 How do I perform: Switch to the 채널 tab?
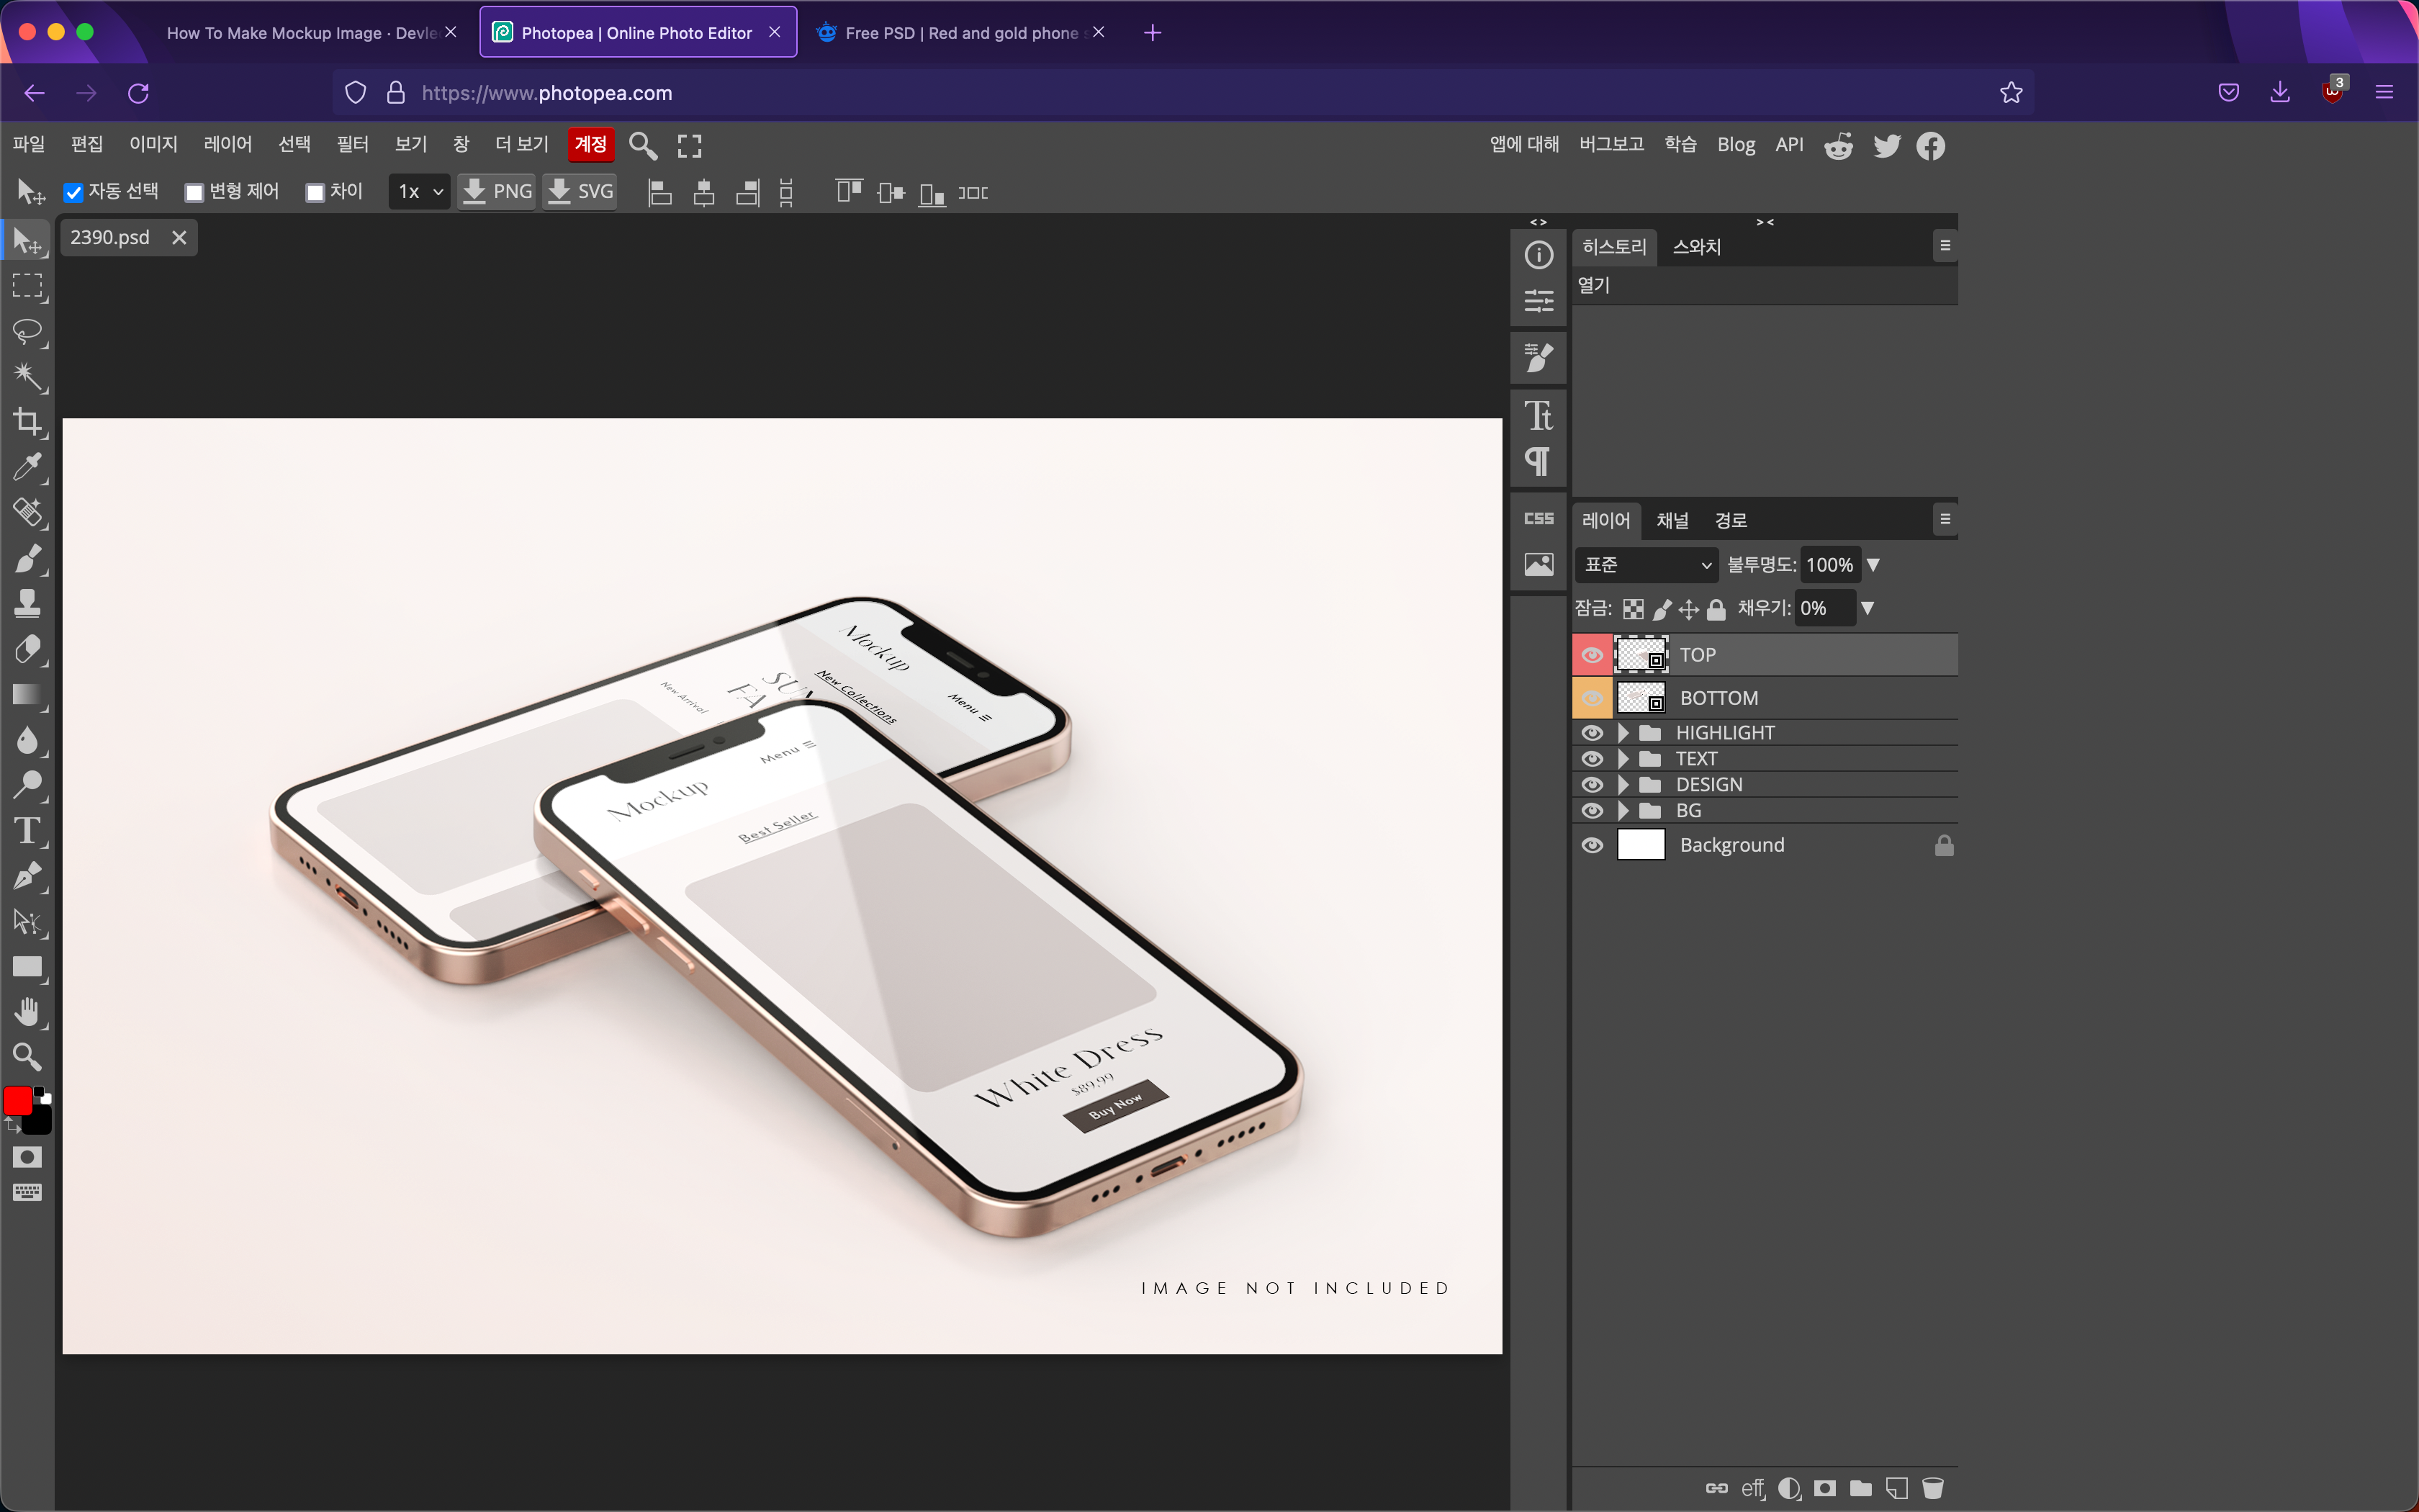click(1672, 521)
